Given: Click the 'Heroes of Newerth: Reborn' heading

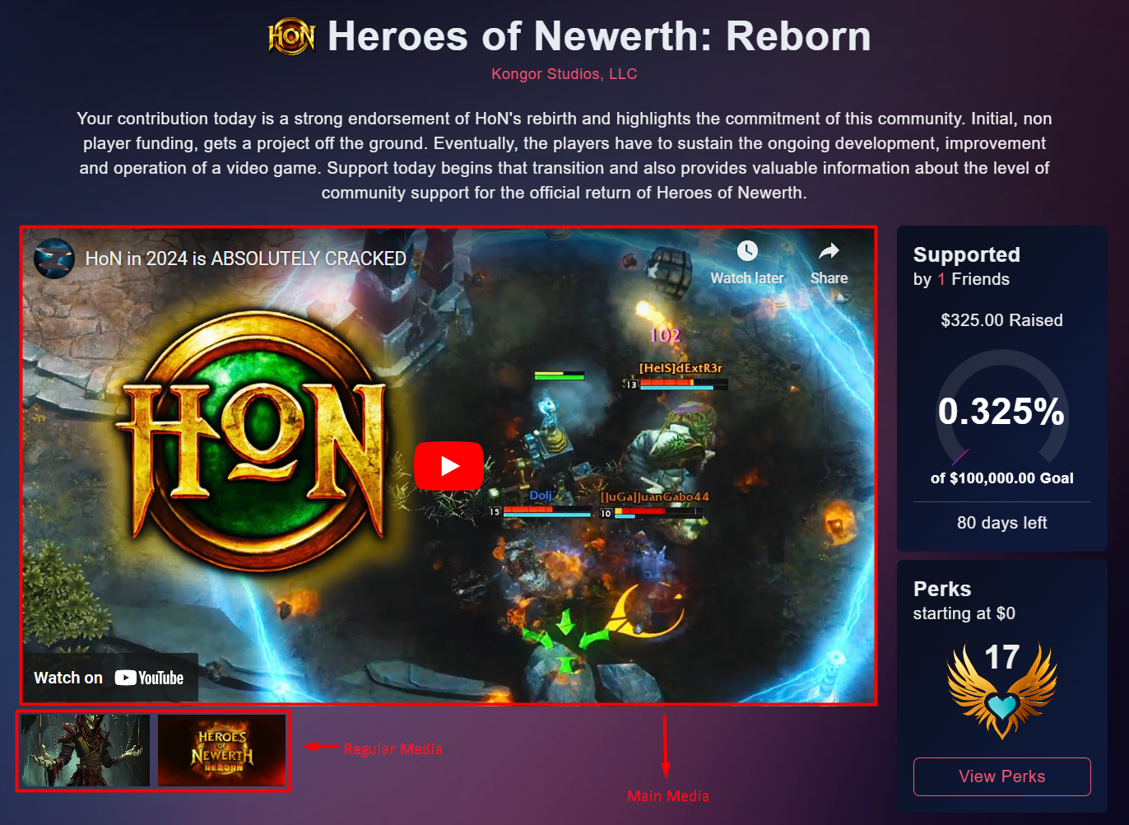Looking at the screenshot, I should pos(599,36).
